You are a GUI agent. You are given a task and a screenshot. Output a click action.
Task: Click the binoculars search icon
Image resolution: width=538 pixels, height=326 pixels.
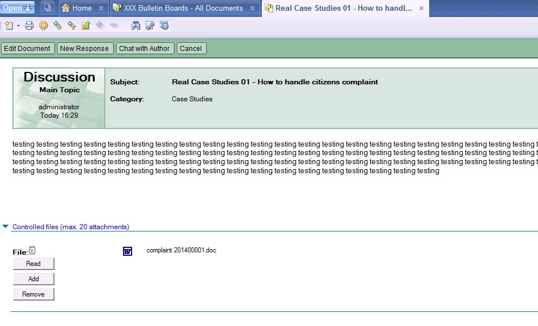(x=136, y=25)
